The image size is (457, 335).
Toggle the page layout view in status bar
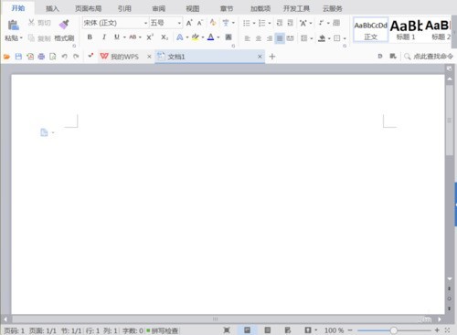tap(247, 330)
